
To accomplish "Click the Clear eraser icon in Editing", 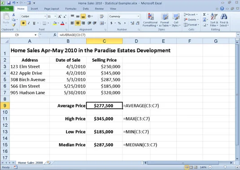I will point(205,25).
